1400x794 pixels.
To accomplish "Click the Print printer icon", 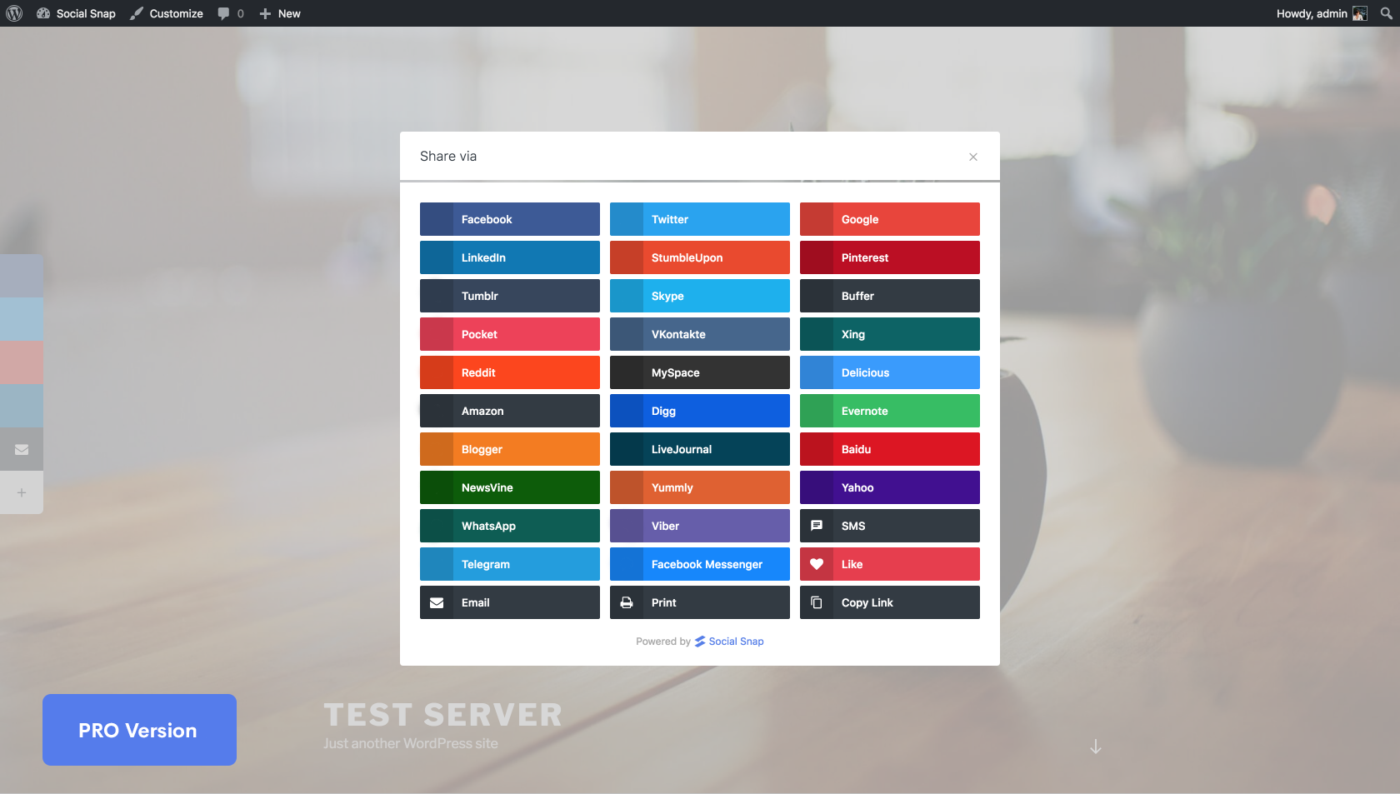I will [x=627, y=602].
